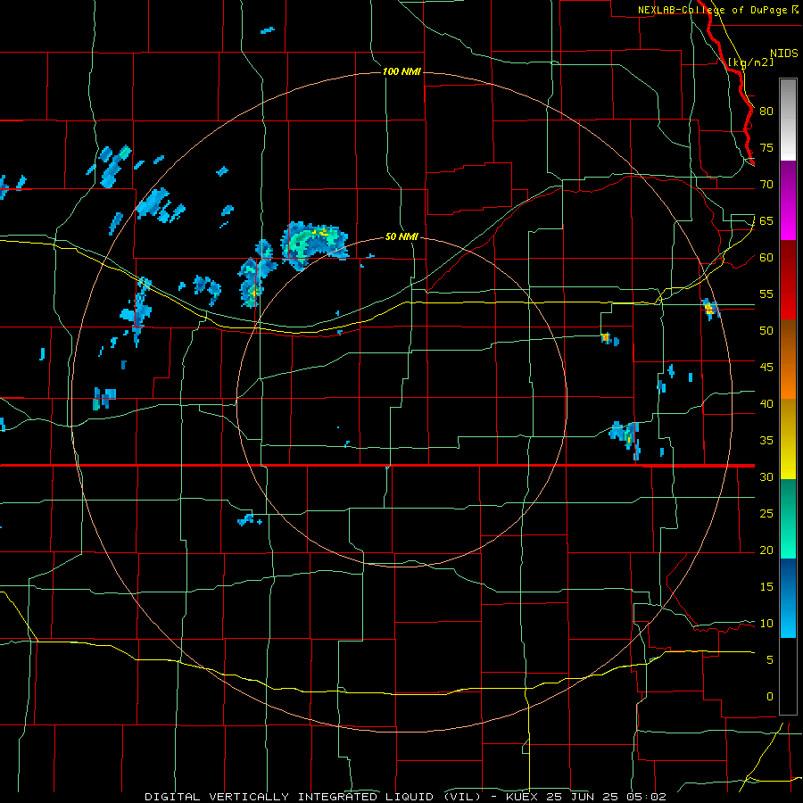Screen dimensions: 803x803
Task: Select the 0 value on the scale
Action: coord(770,697)
